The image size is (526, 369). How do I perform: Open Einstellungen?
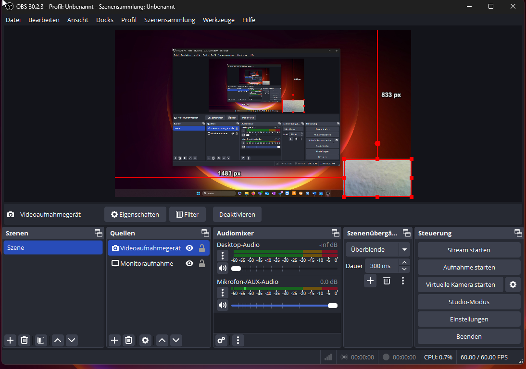click(x=469, y=319)
